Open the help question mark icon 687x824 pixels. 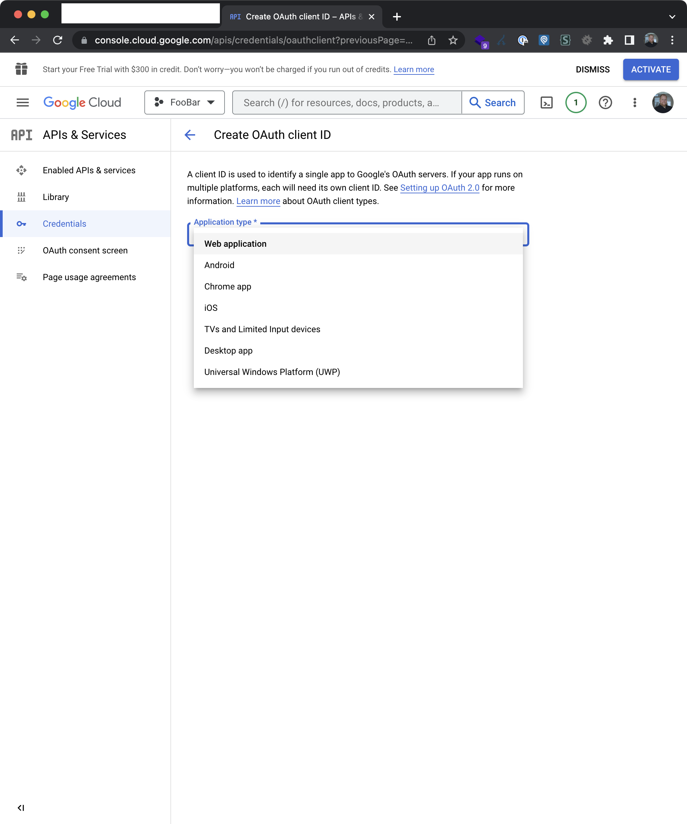tap(605, 103)
